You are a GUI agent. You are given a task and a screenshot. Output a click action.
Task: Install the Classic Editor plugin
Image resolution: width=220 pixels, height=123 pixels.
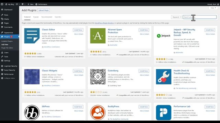[x=78, y=30]
